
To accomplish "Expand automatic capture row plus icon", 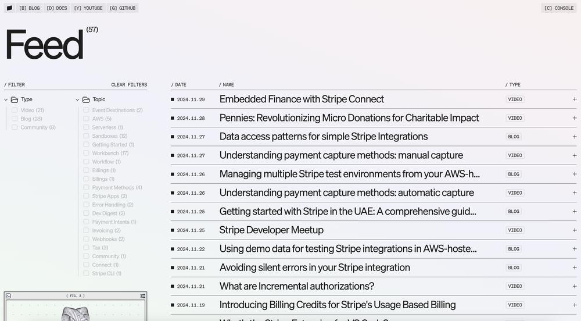I will coord(575,192).
